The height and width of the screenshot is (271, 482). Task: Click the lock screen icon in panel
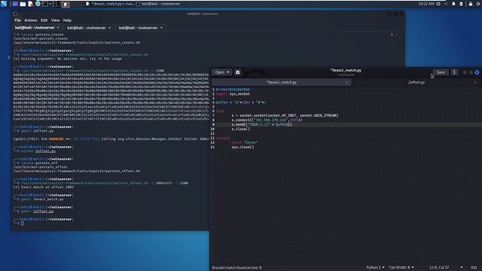[x=471, y=4]
